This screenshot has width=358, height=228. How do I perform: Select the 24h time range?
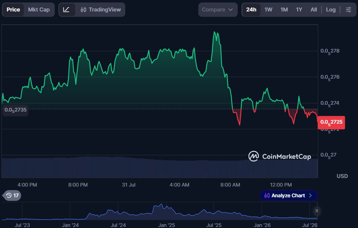tap(251, 10)
